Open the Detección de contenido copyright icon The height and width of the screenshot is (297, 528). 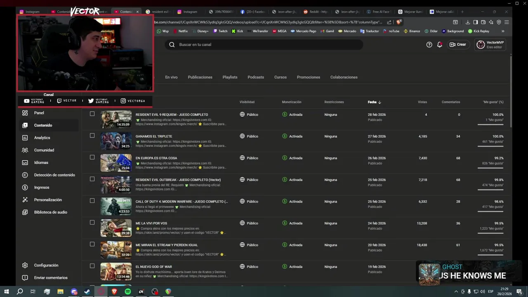[x=25, y=175]
